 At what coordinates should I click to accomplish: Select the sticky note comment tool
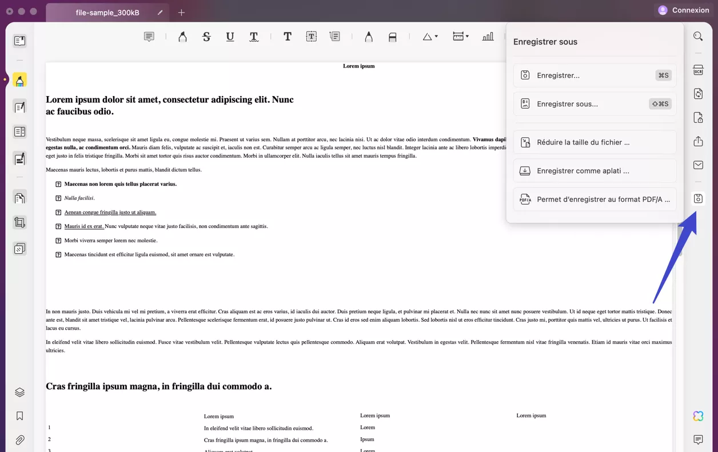pos(149,36)
